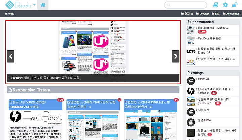Click the 190 comment count badge
Screen dimensions: 242x140
(x=61, y=100)
